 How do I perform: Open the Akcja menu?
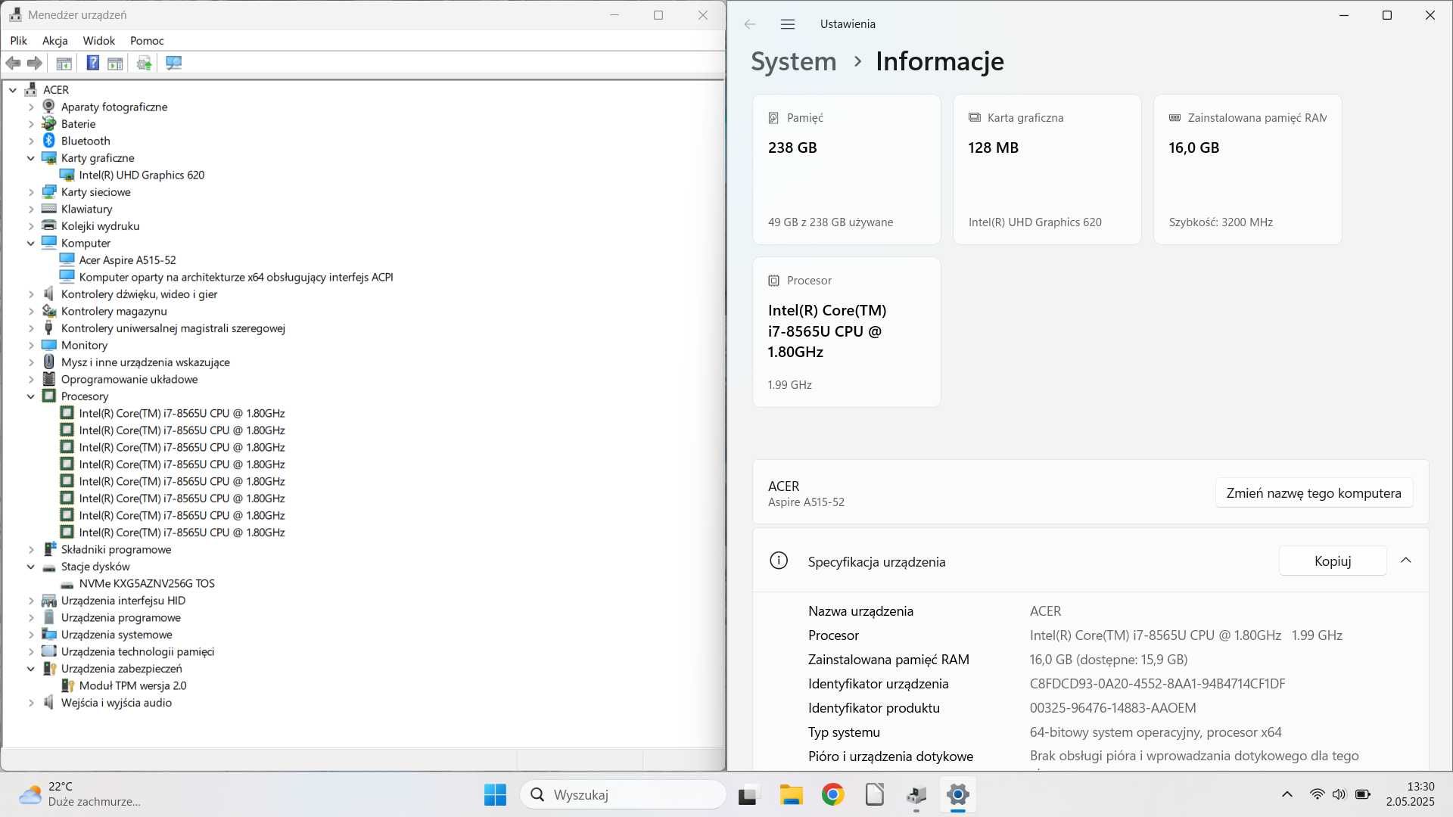tap(55, 41)
